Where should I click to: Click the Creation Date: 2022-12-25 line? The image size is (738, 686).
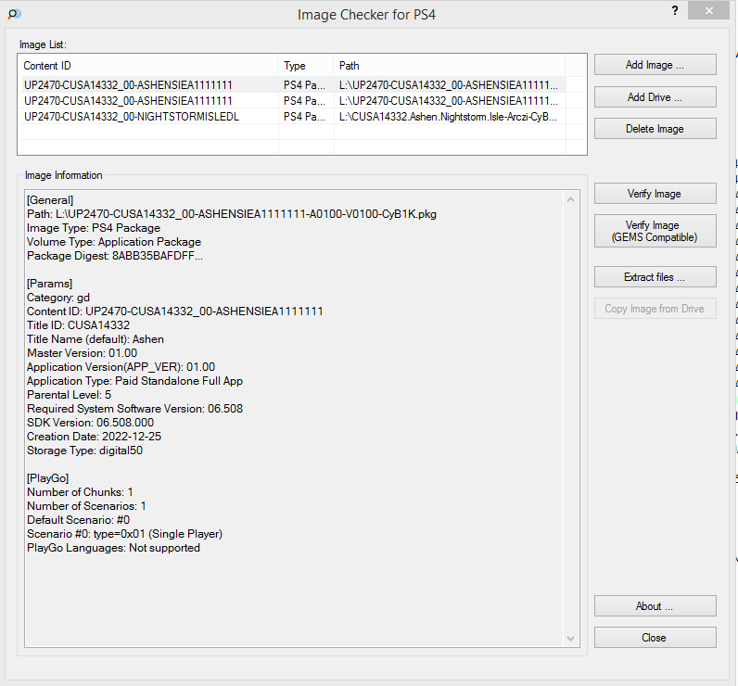click(95, 437)
